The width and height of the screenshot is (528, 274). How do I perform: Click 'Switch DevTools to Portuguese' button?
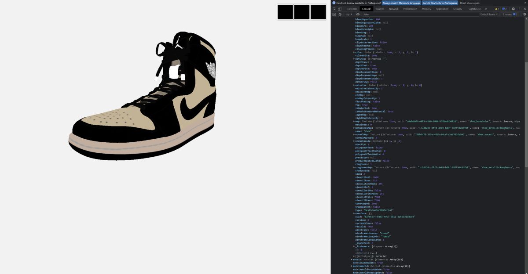click(x=440, y=3)
